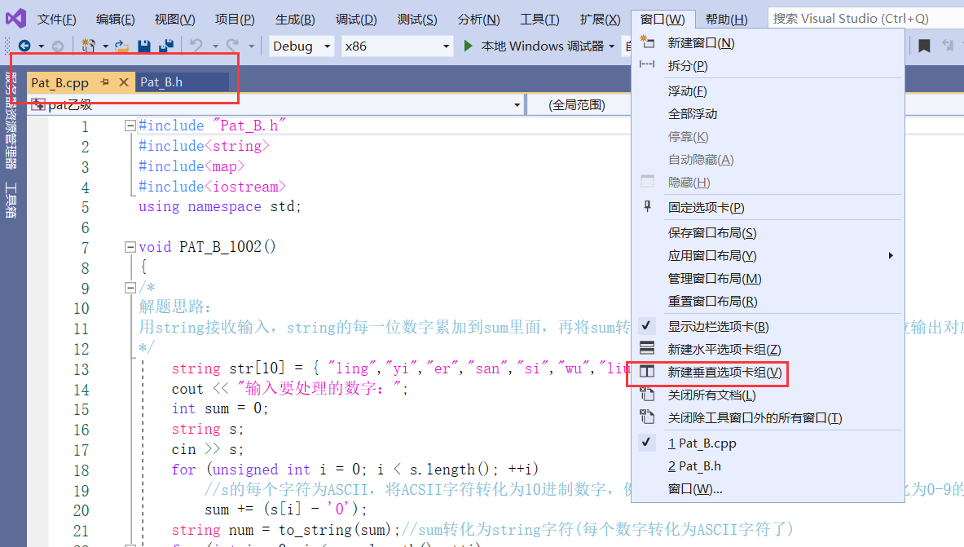Image resolution: width=964 pixels, height=547 pixels.
Task: Open the x86 platform dropdown
Action: click(397, 46)
